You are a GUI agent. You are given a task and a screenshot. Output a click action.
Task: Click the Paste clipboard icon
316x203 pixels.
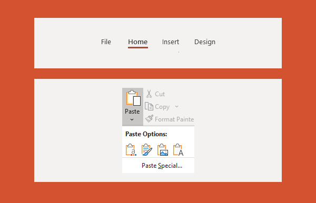[x=133, y=98]
